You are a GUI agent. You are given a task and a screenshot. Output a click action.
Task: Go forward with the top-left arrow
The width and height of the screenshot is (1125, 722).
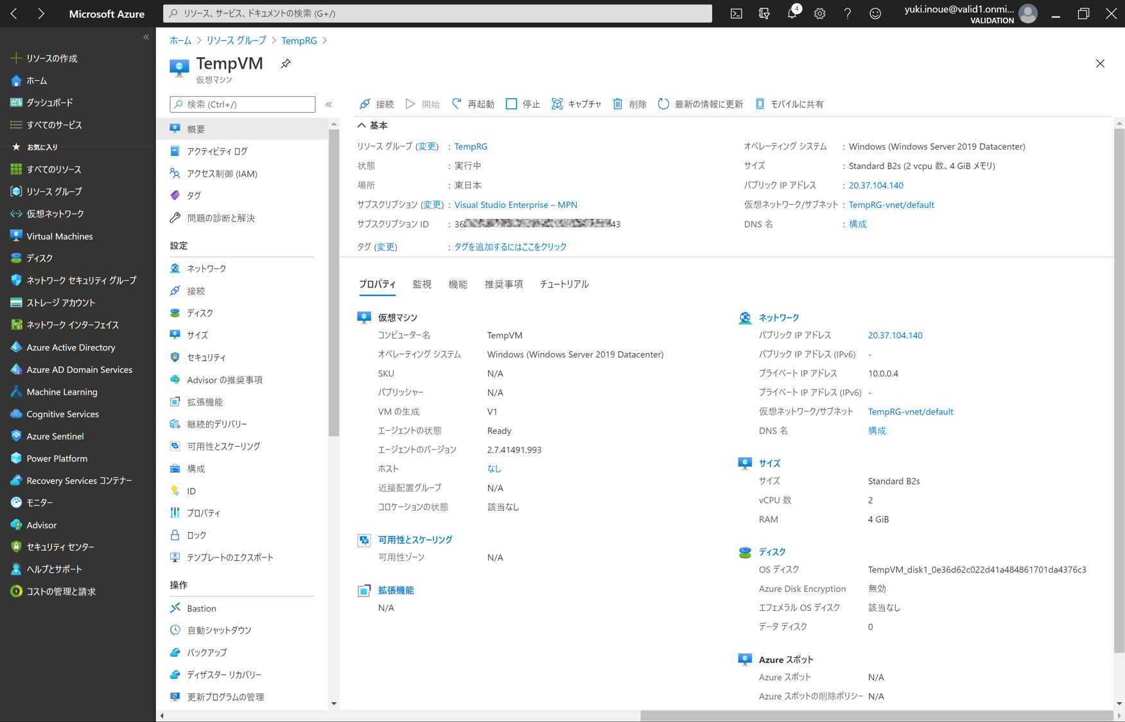pos(40,13)
